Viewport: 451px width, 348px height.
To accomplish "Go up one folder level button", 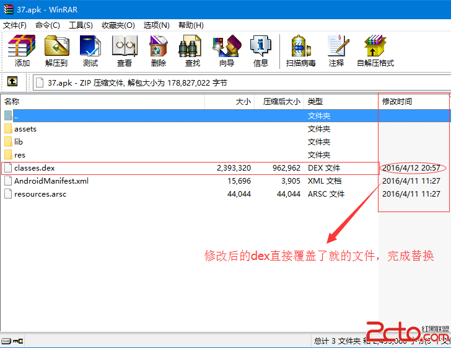I will (12, 82).
